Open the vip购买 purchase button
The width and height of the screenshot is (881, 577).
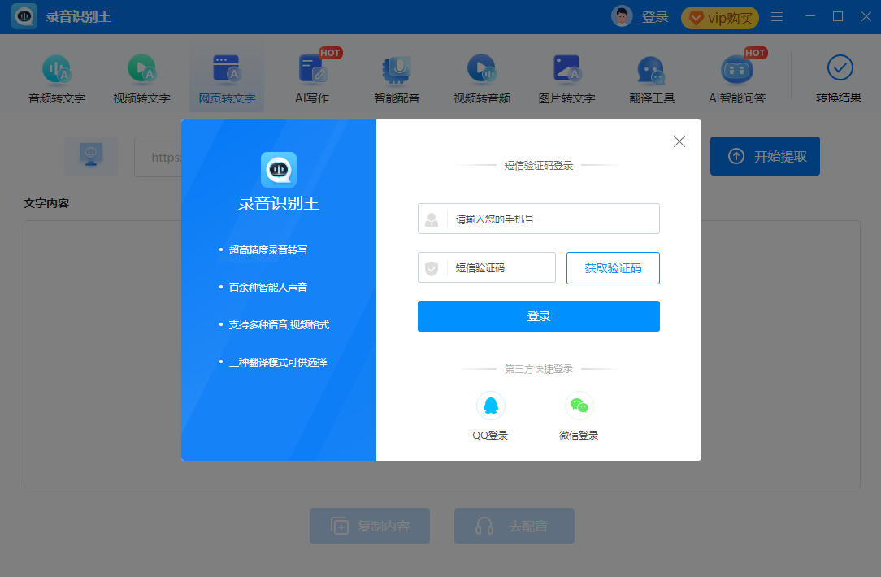click(x=720, y=18)
